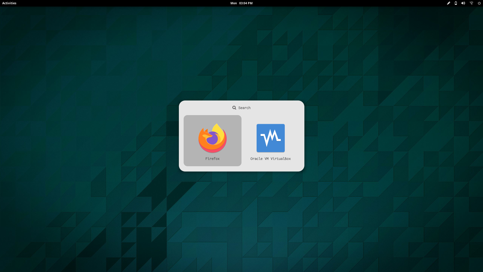The image size is (483, 272).
Task: Open the Activities overview
Action: click(x=9, y=3)
